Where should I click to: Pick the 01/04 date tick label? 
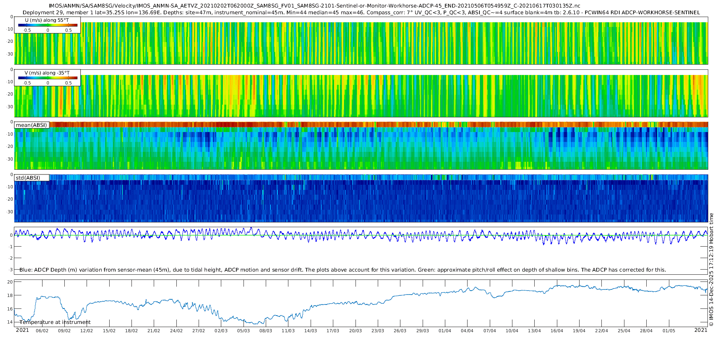pyautogui.click(x=445, y=331)
